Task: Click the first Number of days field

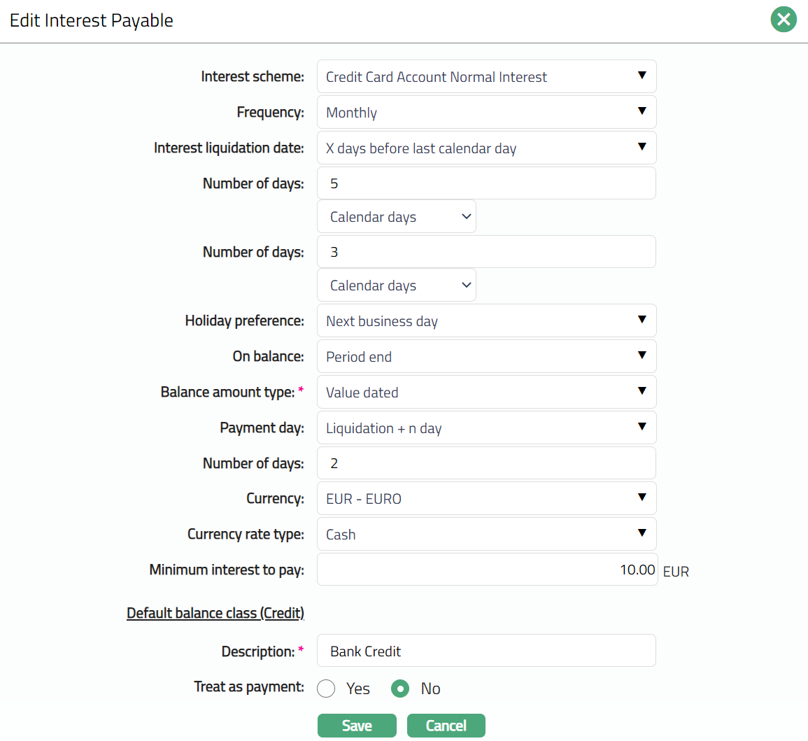Action: coord(486,183)
